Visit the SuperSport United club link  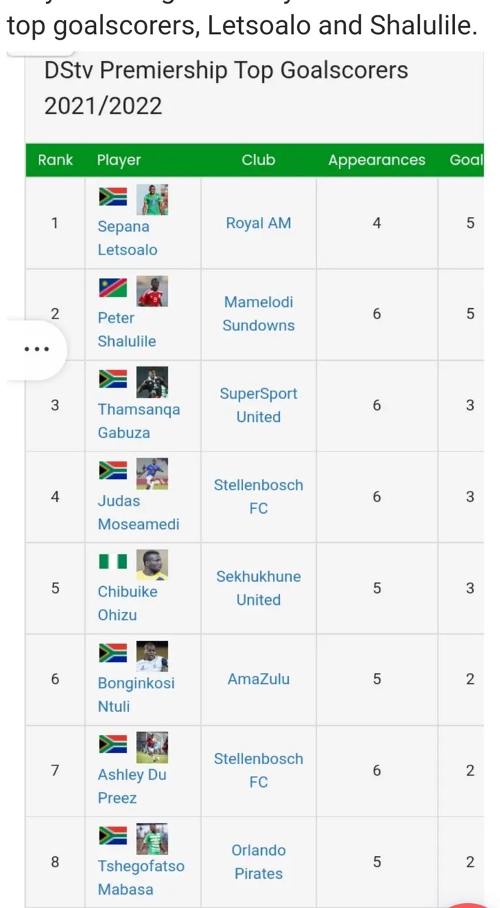[x=258, y=405]
